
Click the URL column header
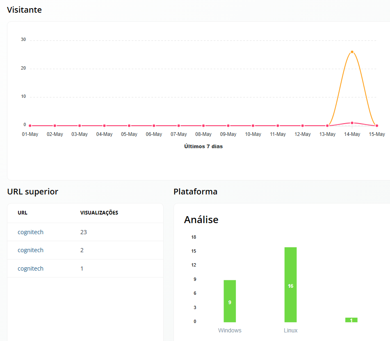pyautogui.click(x=23, y=213)
